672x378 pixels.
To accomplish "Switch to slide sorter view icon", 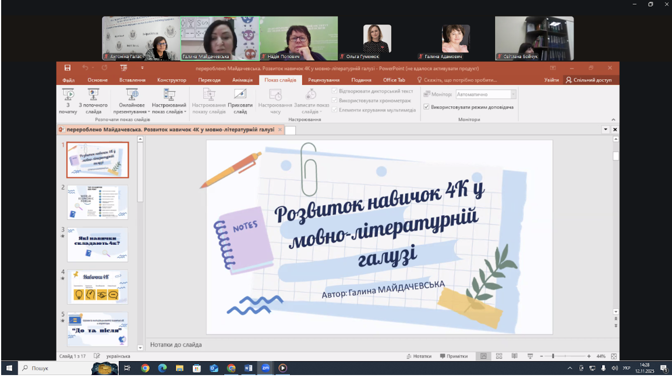I will pyautogui.click(x=499, y=356).
